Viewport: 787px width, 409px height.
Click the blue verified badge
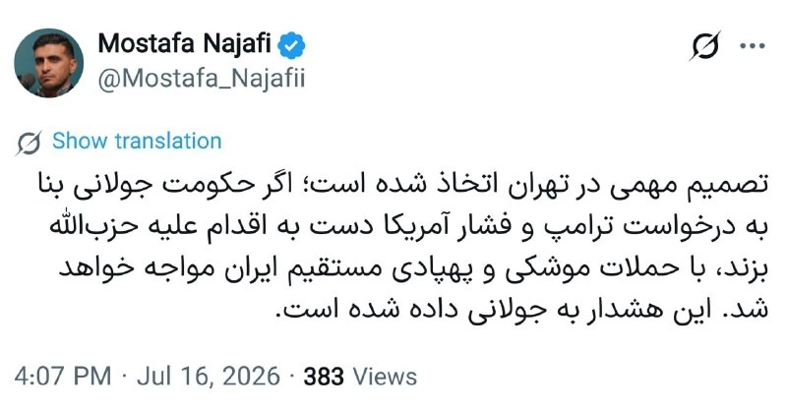click(x=291, y=45)
